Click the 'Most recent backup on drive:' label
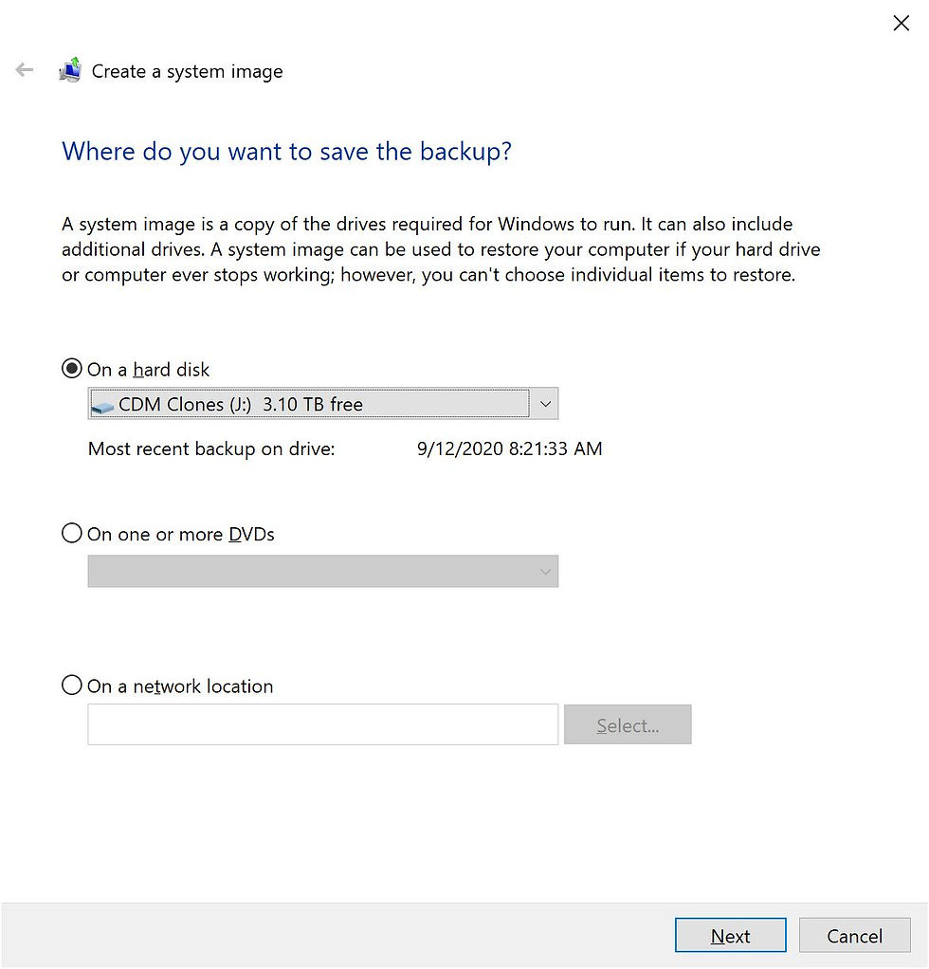The image size is (929, 969). 211,448
